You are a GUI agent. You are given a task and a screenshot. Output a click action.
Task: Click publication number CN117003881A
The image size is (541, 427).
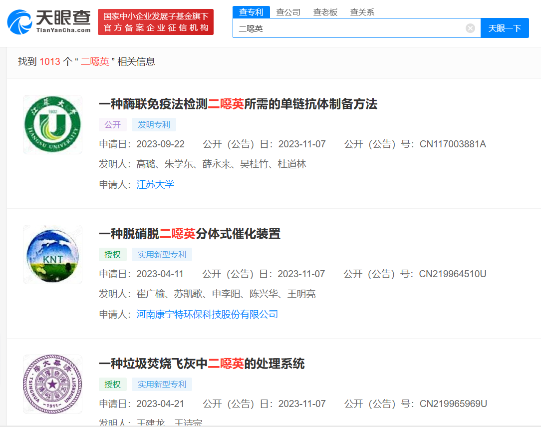coord(453,144)
